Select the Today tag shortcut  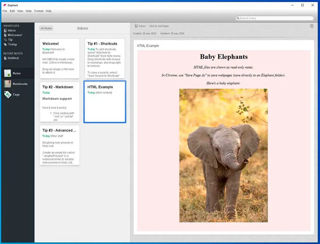pyautogui.click(x=12, y=45)
